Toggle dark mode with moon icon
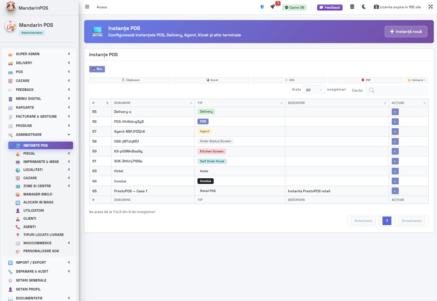 364,7
